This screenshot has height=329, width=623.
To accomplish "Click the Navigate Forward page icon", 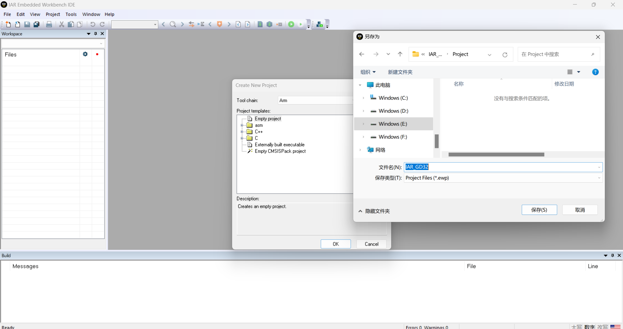I will pos(248,24).
